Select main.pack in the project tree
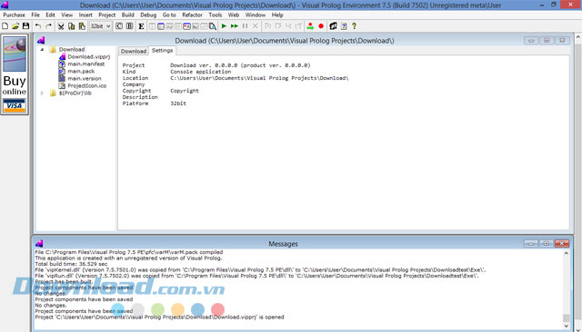 click(x=81, y=71)
